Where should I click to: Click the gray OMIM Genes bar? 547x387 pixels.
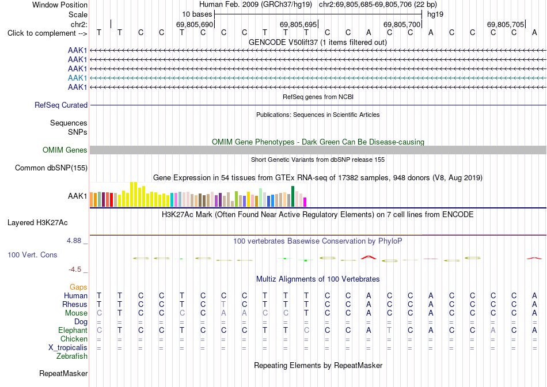click(318, 150)
